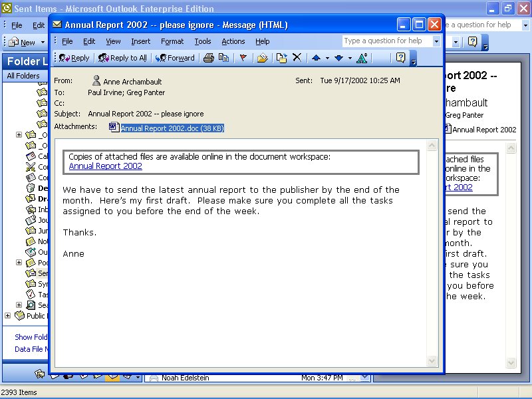Click the Reply toolbar button

pos(74,58)
